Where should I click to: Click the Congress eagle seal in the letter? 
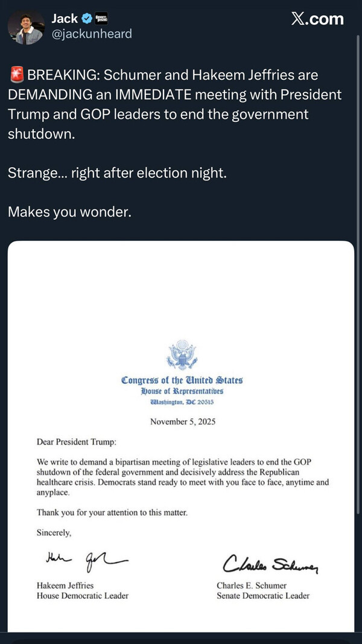[182, 355]
